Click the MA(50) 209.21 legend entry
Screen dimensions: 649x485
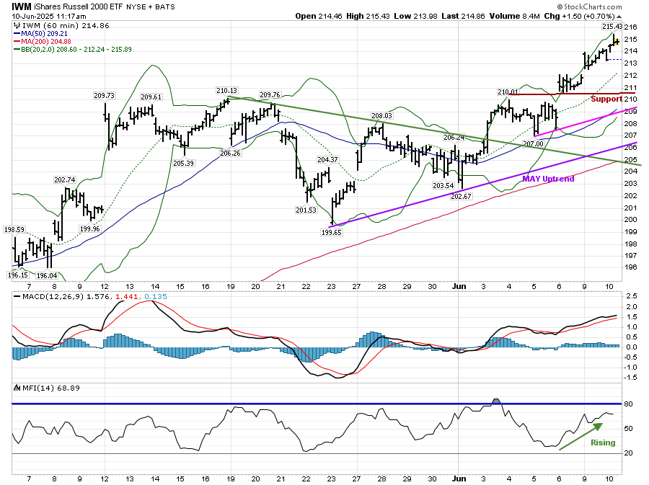(x=44, y=33)
